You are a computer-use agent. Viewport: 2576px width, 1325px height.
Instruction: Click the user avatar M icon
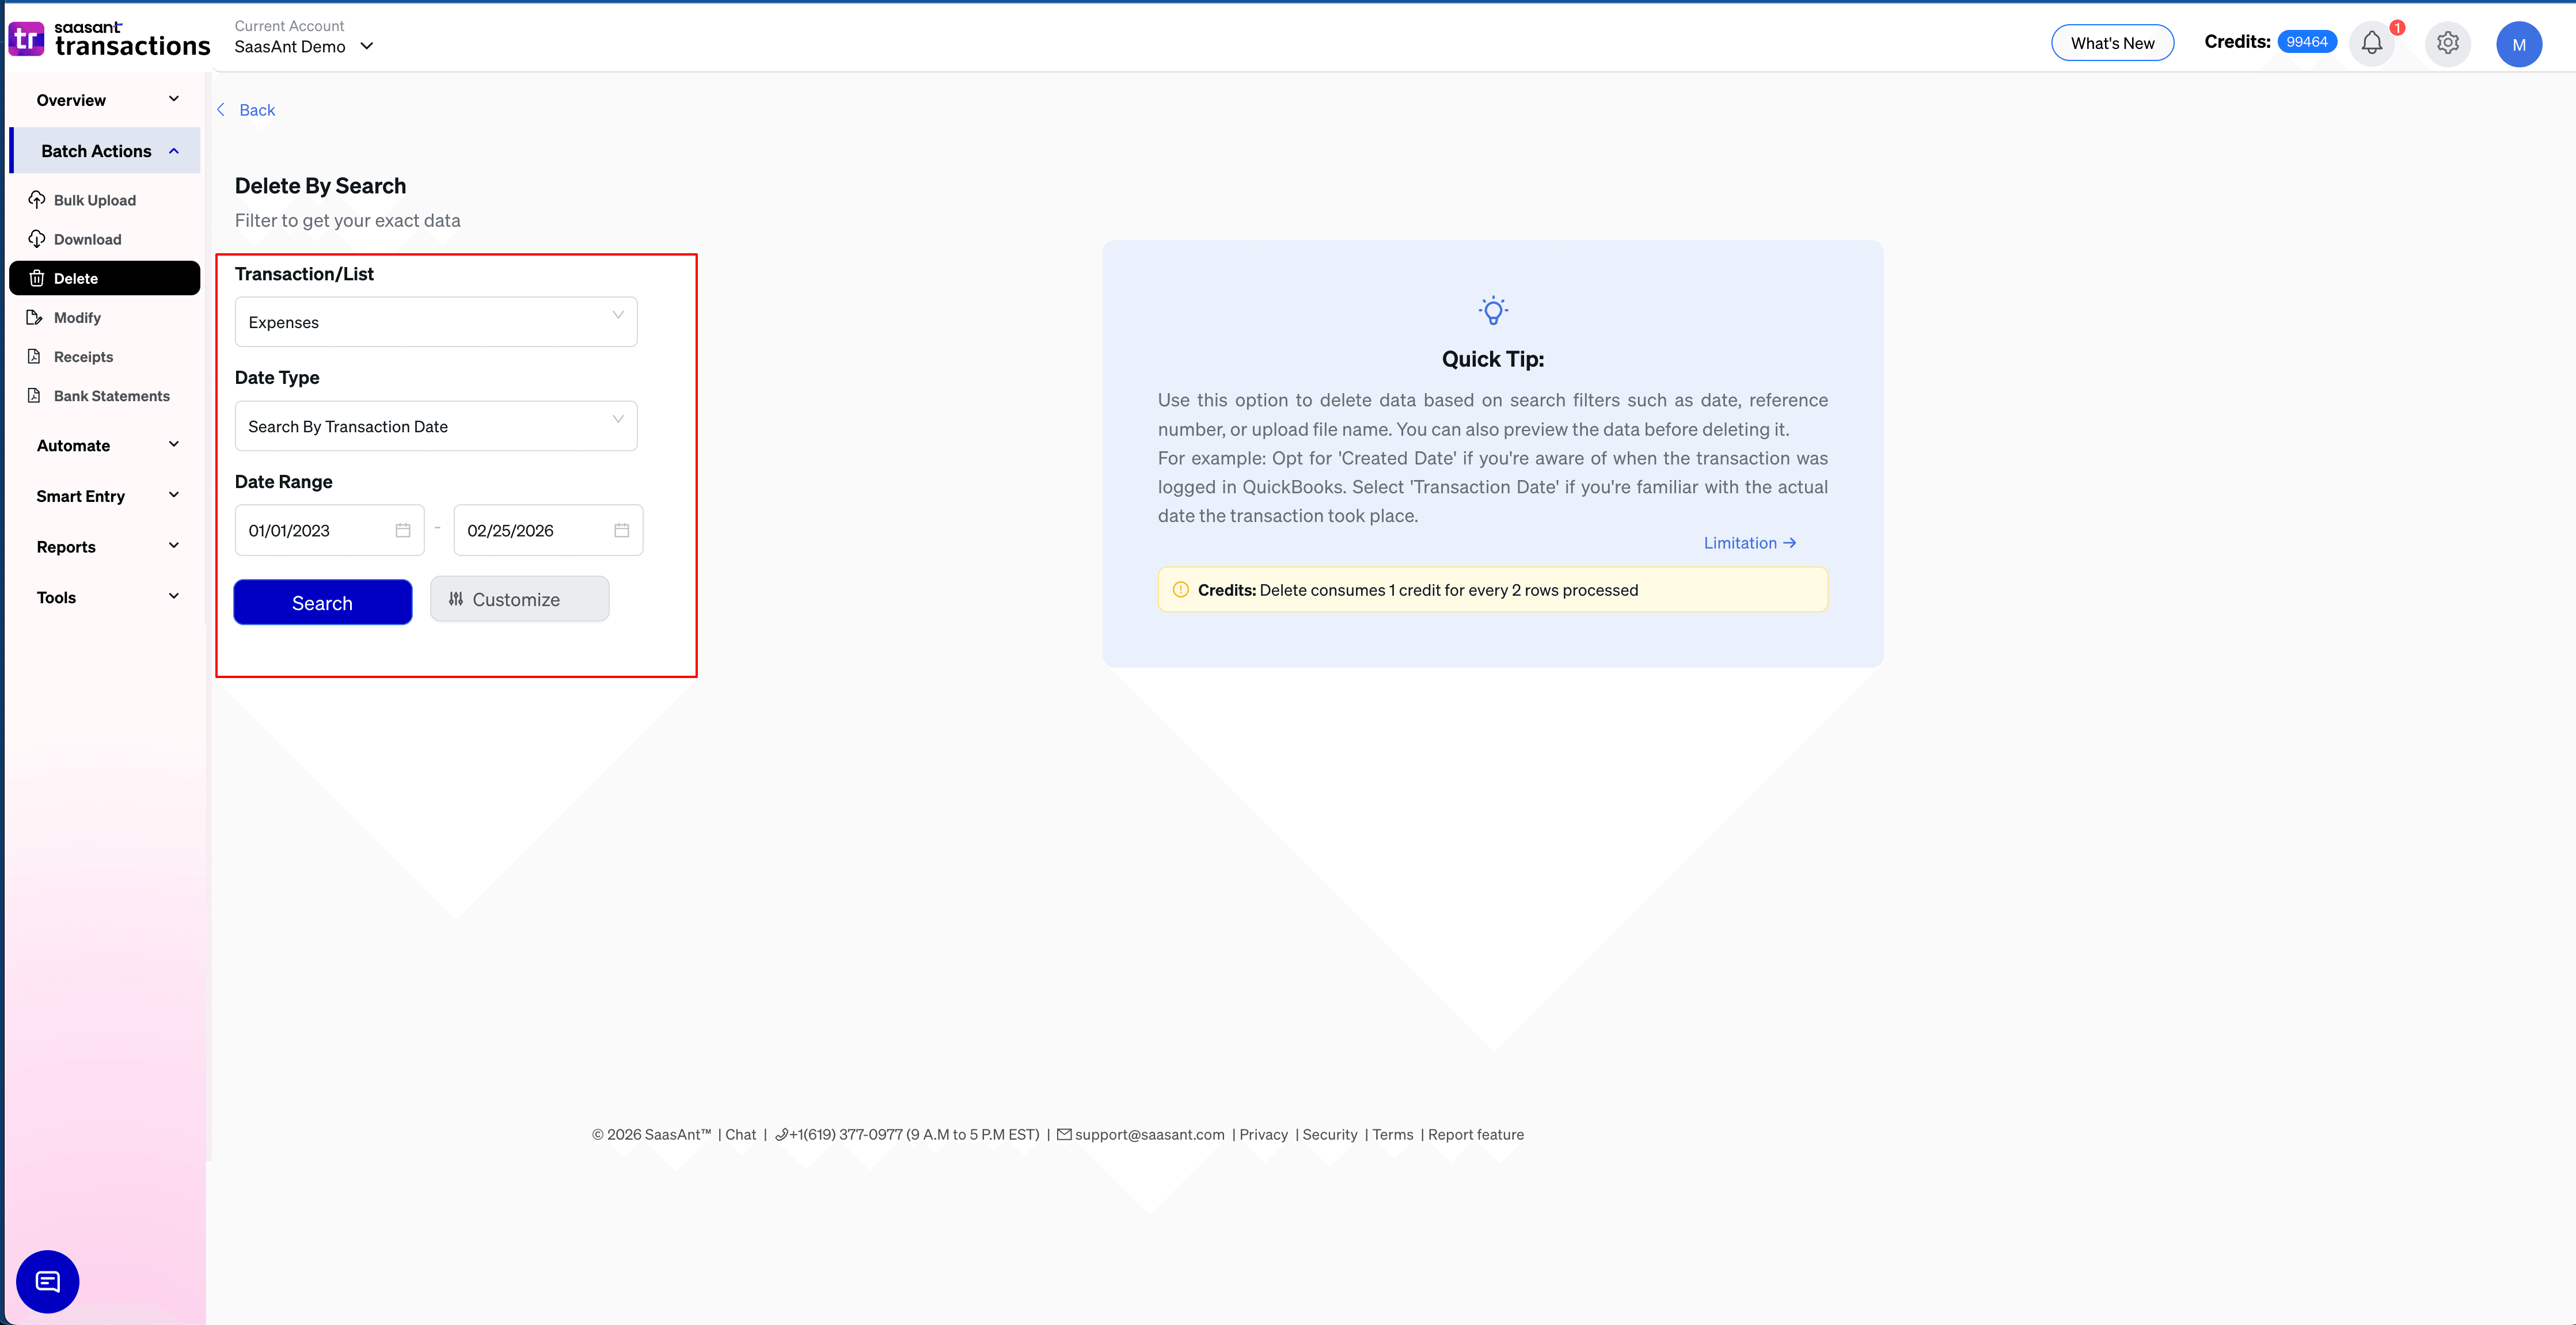[x=2518, y=44]
